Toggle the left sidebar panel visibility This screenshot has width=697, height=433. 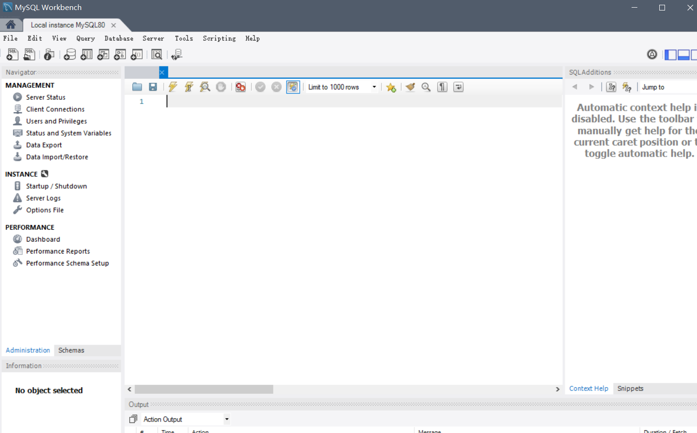pos(671,54)
